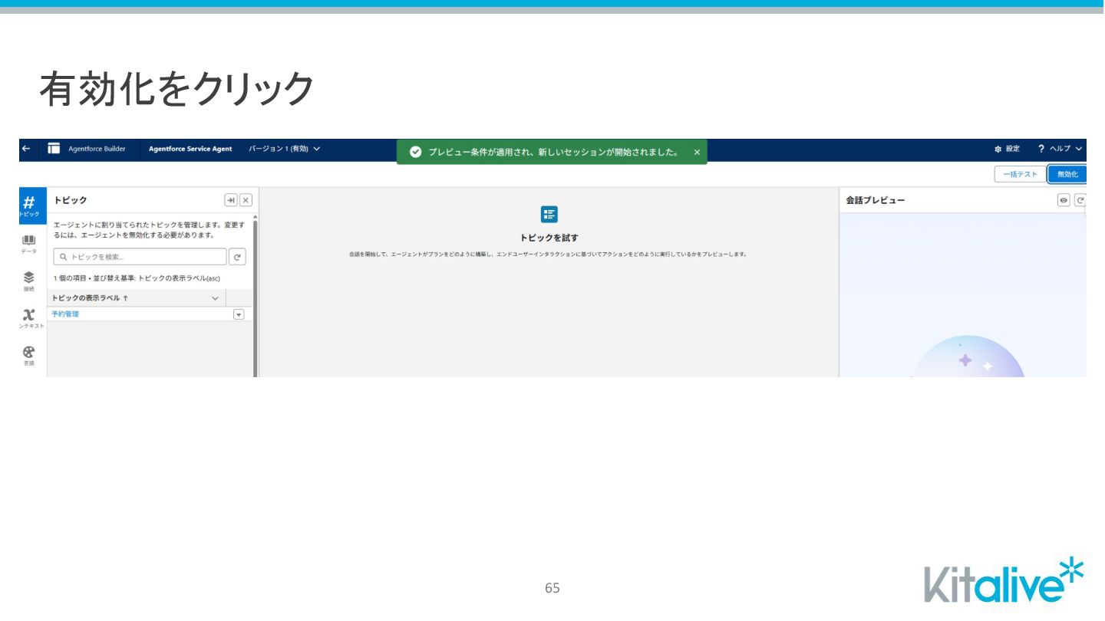Open the 接続 tab in the sidebar
Viewport: 1105px width, 621px height.
click(x=29, y=281)
